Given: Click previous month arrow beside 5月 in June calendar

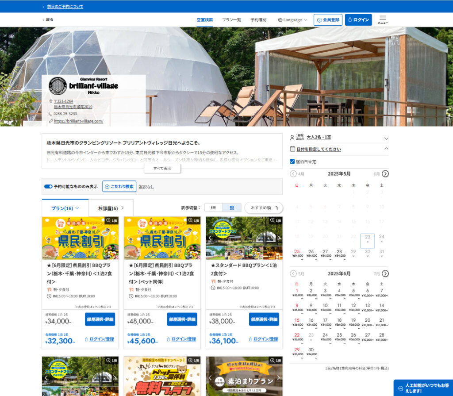Looking at the screenshot, I should 293,273.
